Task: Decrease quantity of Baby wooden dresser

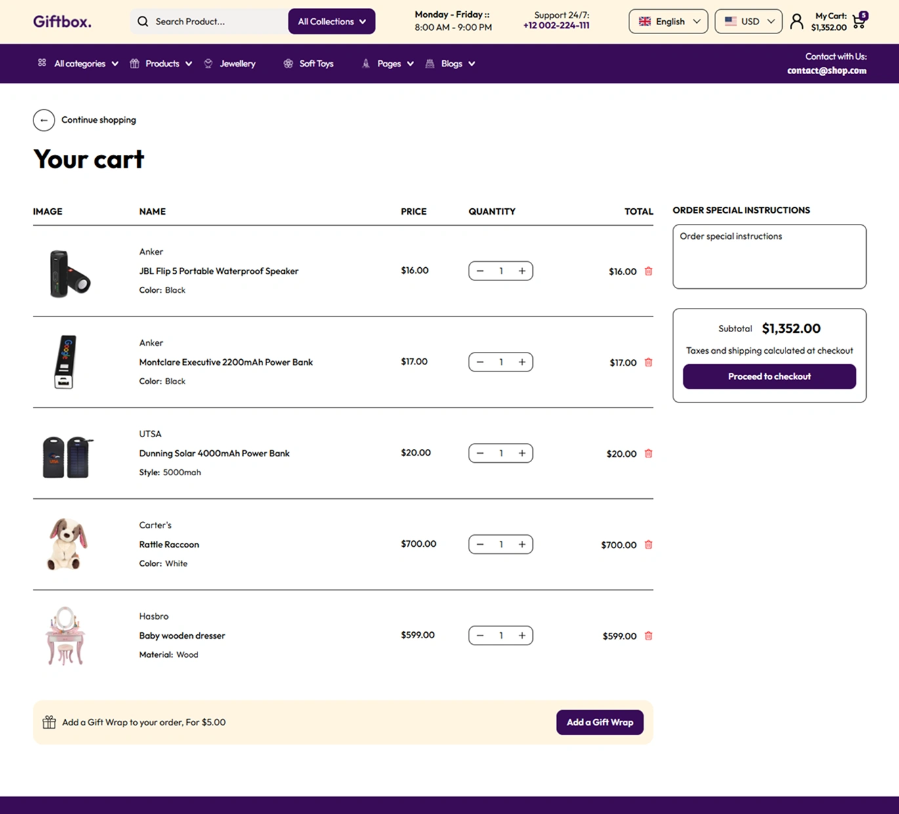Action: [480, 636]
